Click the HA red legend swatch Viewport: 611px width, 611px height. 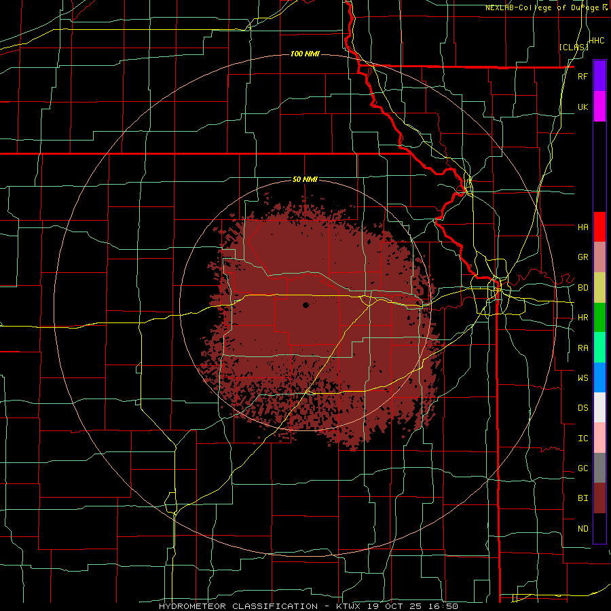pos(599,227)
